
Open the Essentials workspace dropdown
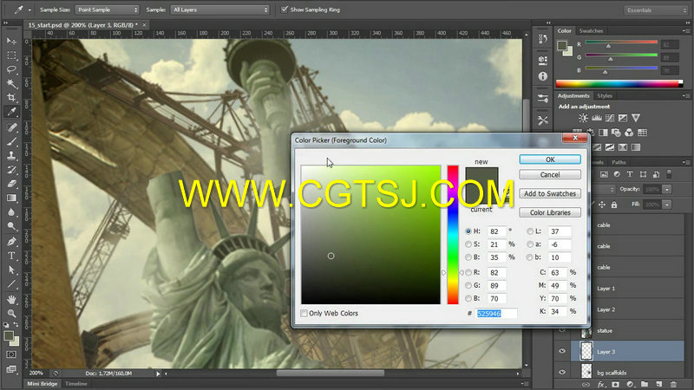[x=656, y=10]
